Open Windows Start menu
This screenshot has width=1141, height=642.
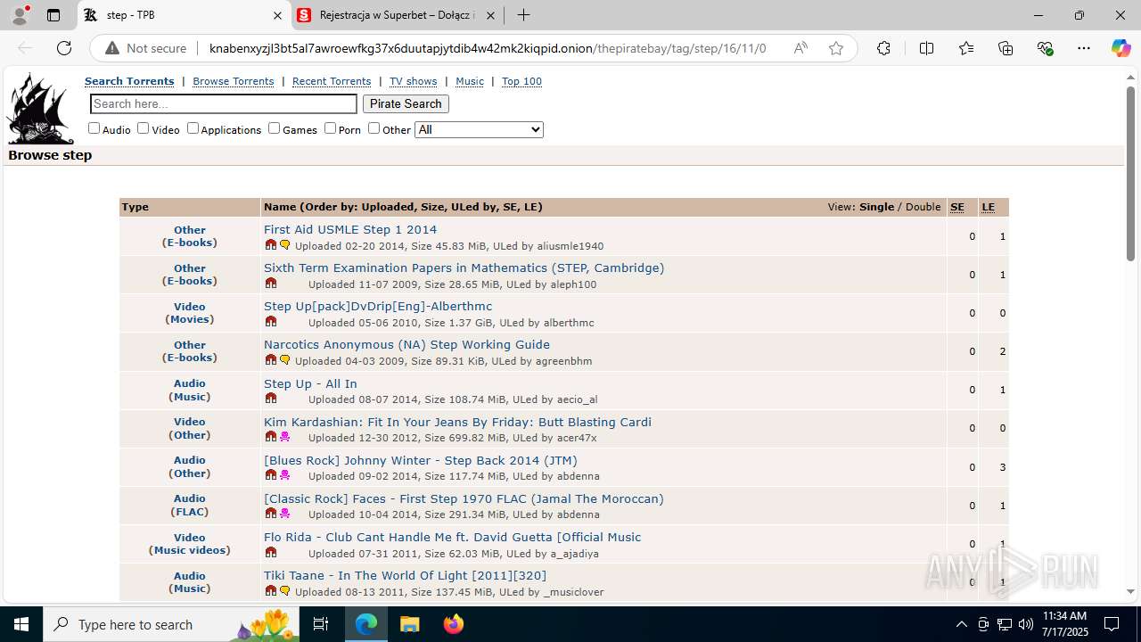pyautogui.click(x=21, y=624)
